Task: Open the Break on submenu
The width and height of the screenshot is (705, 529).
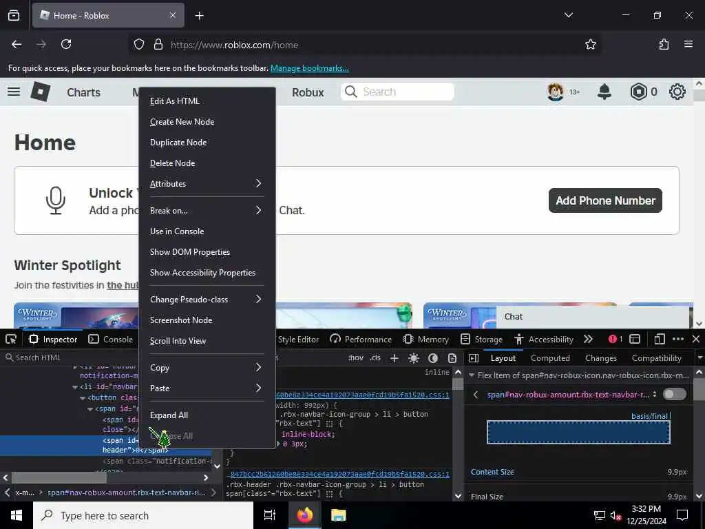Action: coord(207,211)
